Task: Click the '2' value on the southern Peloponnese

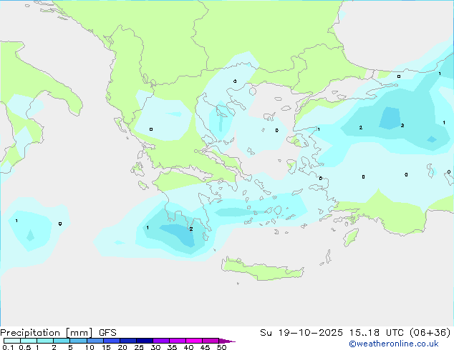Action: coord(191,229)
